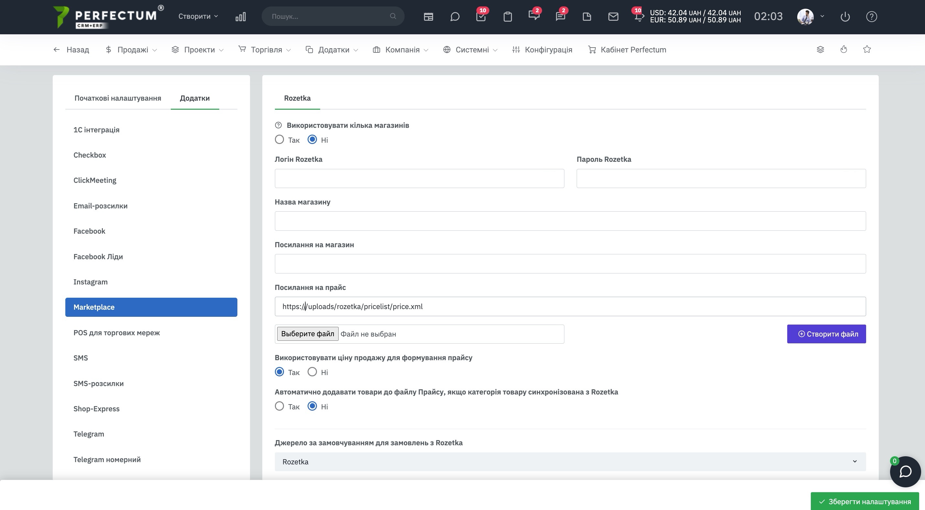Expand the 'Продажі' menu
The width and height of the screenshot is (925, 510).
(x=131, y=50)
